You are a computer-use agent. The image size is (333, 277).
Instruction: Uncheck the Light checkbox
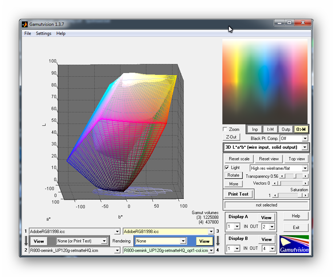pos(227,168)
